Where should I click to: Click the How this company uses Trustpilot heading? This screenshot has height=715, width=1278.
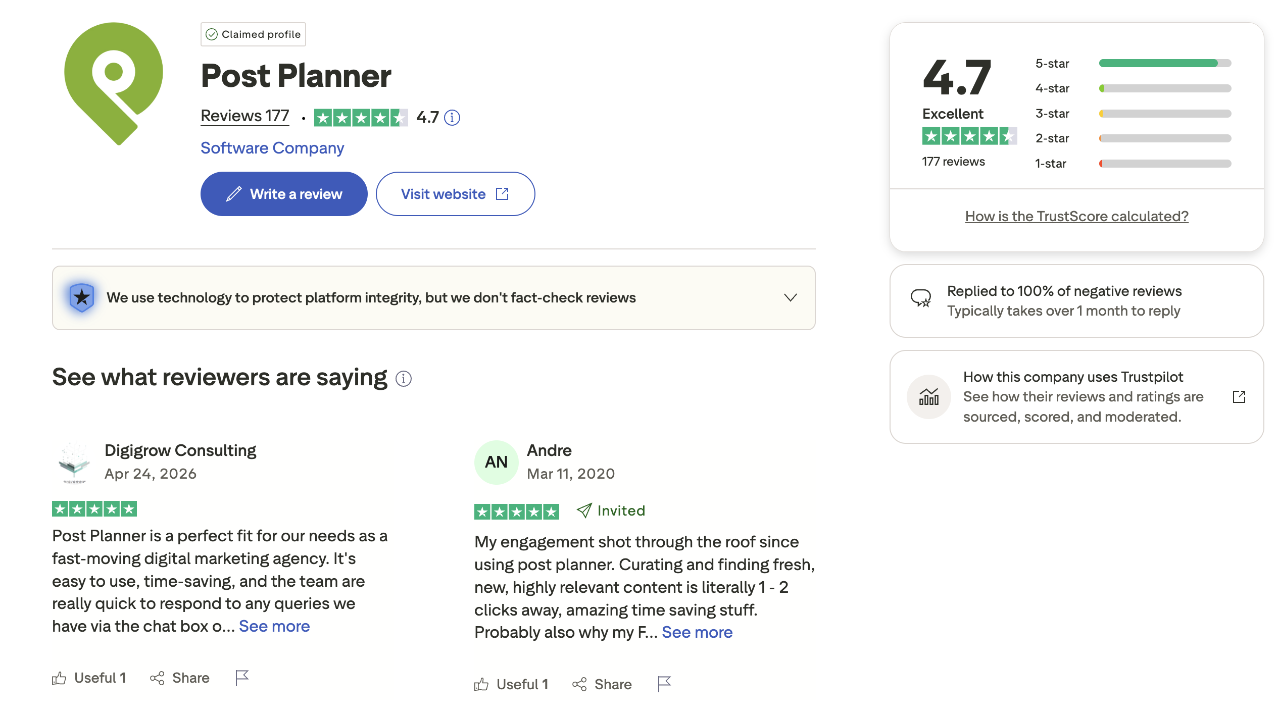point(1073,377)
